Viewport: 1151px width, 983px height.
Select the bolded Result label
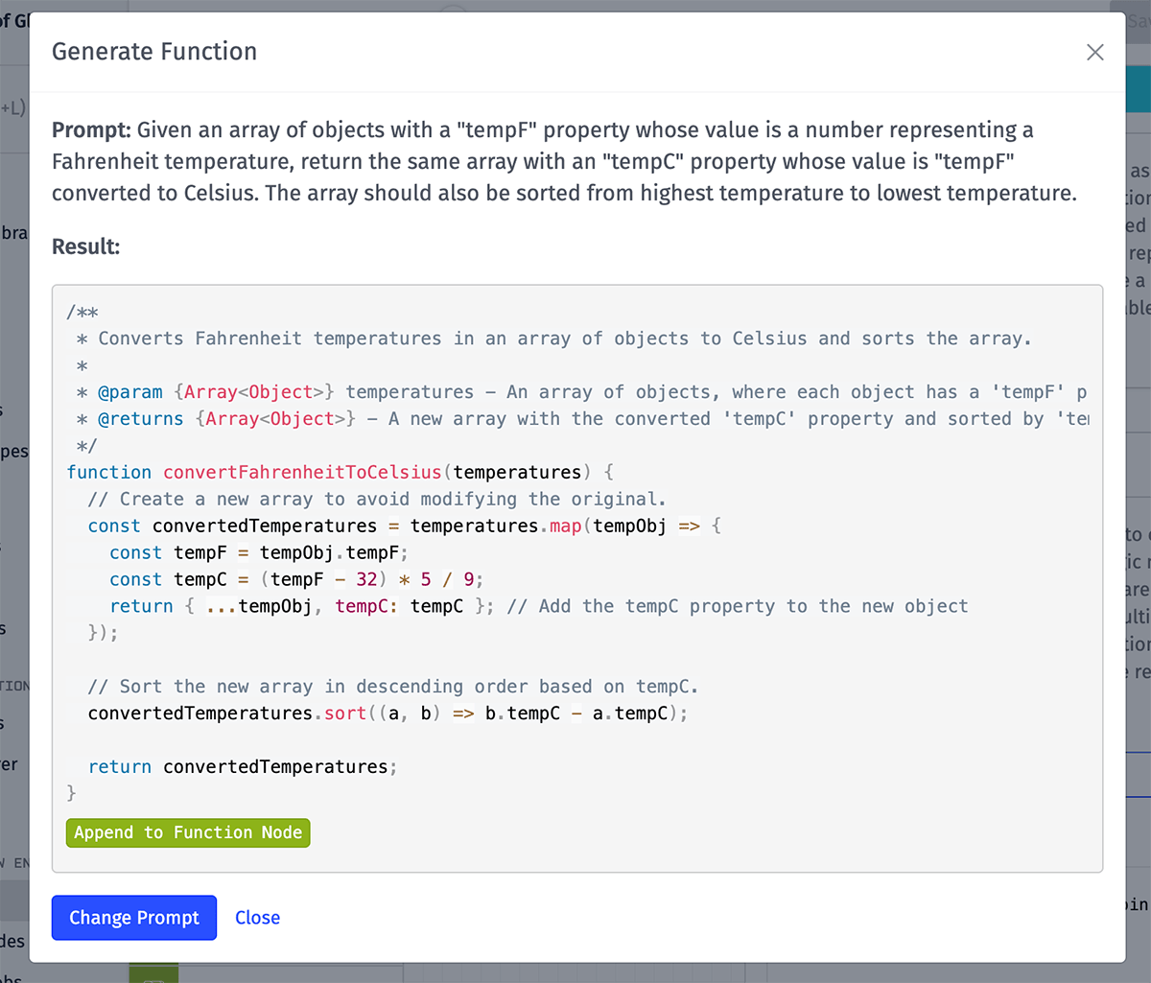(84, 246)
